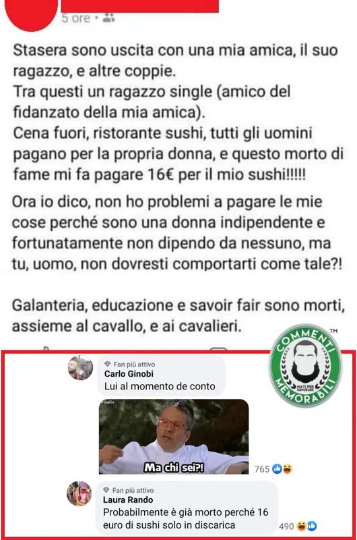View the 765 reactions count

point(262,469)
